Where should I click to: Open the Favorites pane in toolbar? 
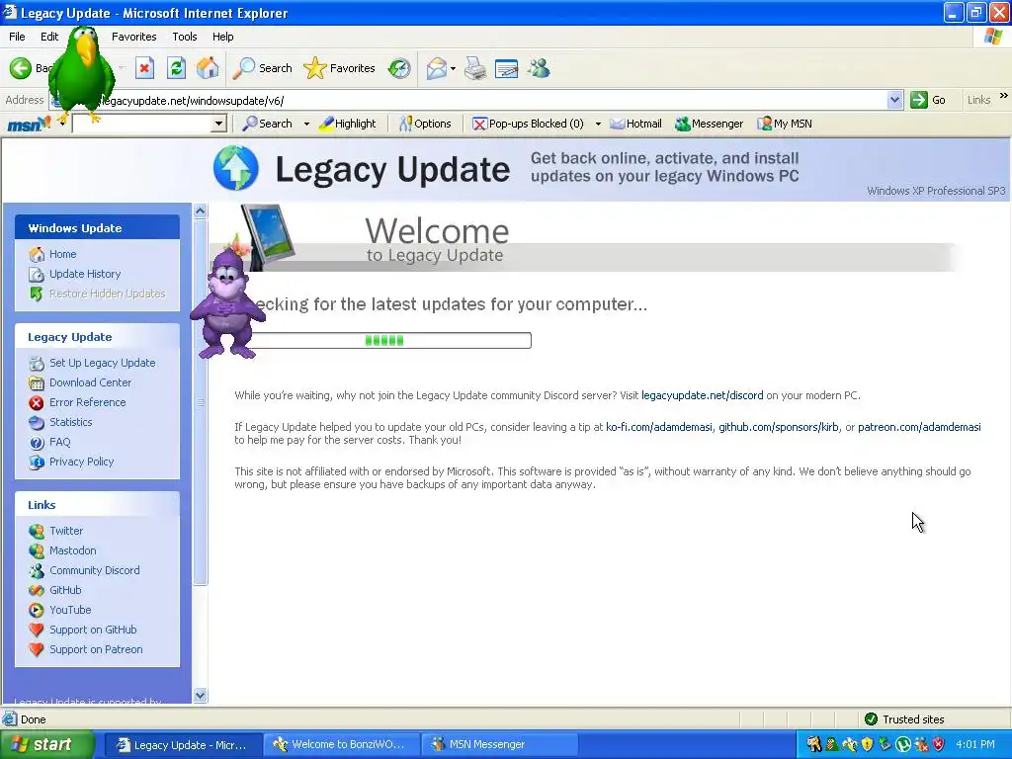[x=339, y=68]
